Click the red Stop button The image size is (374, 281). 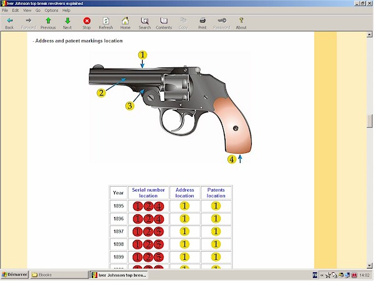point(87,24)
